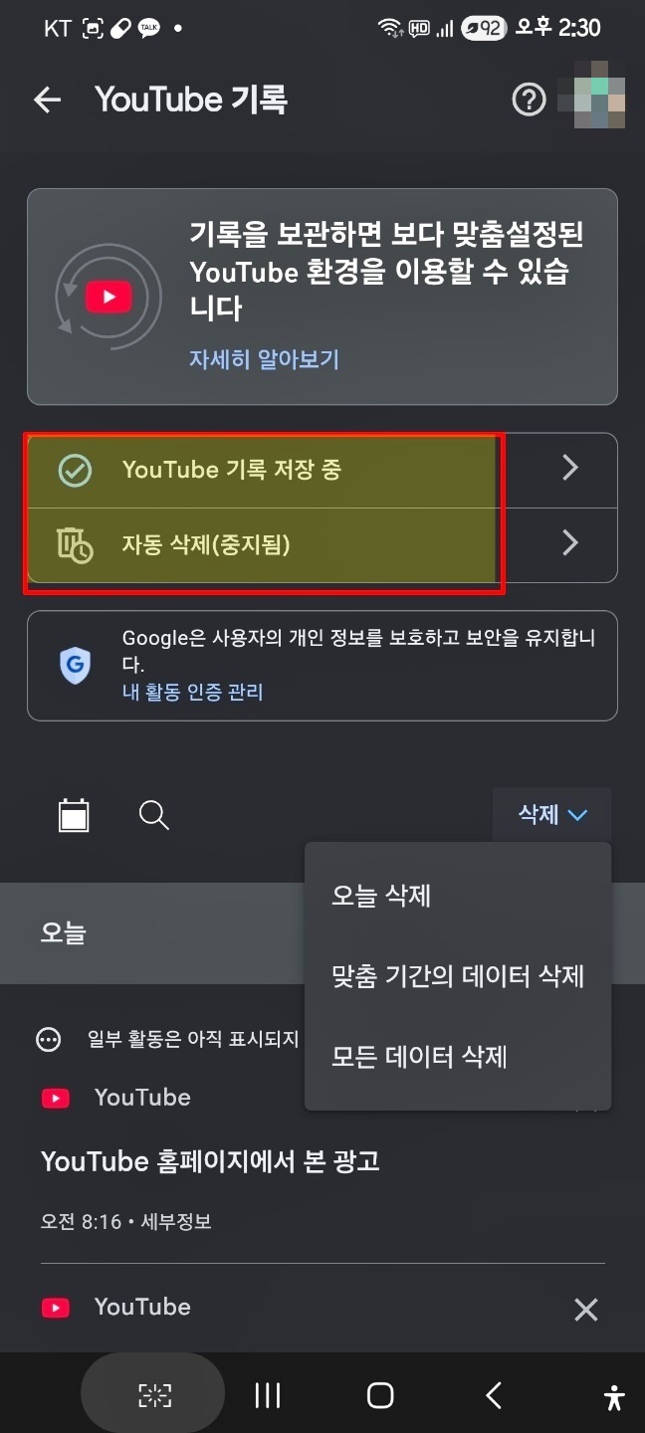645x1433 pixels.
Task: Open the 세부정보 link for the 8:16 activity
Action: pyautogui.click(x=177, y=1221)
